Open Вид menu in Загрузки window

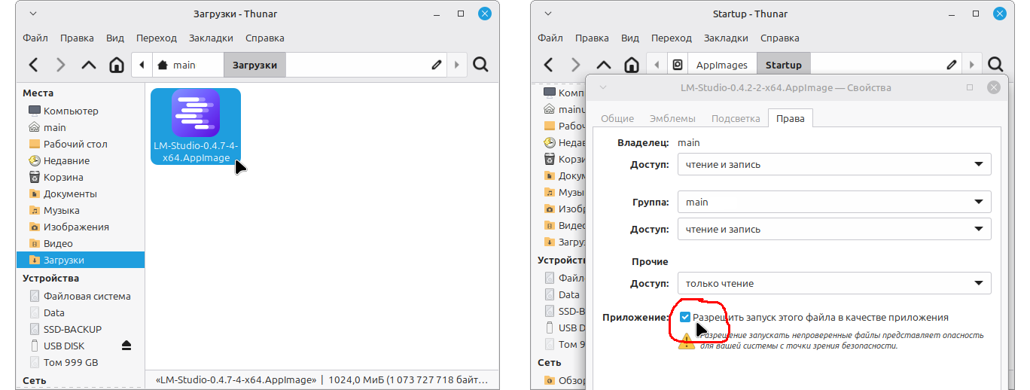(115, 38)
